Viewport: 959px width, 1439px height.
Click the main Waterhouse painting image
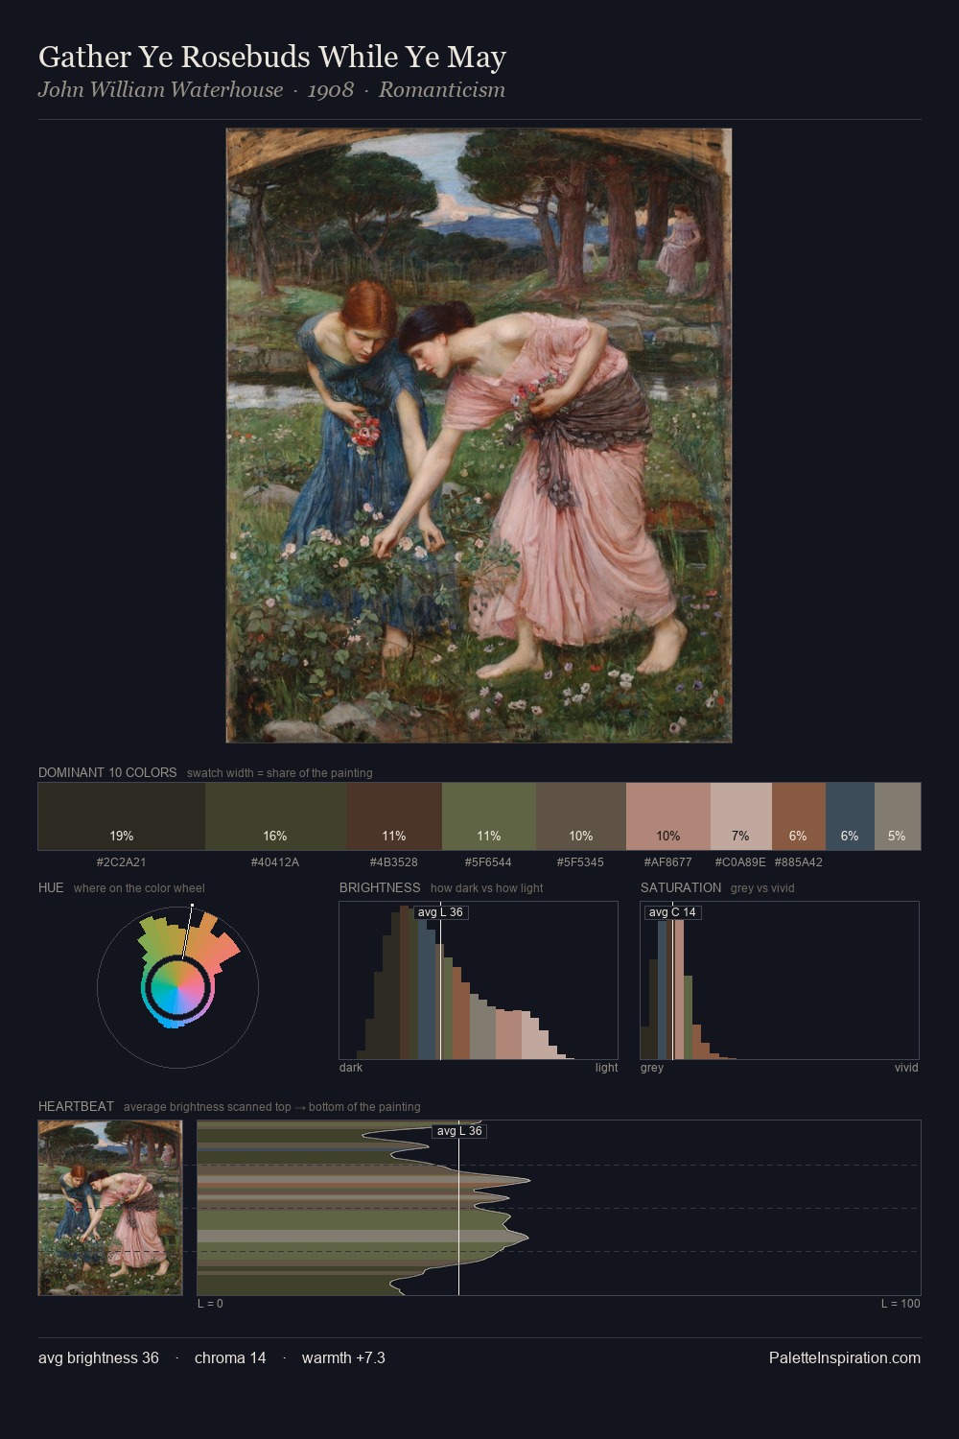point(479,436)
